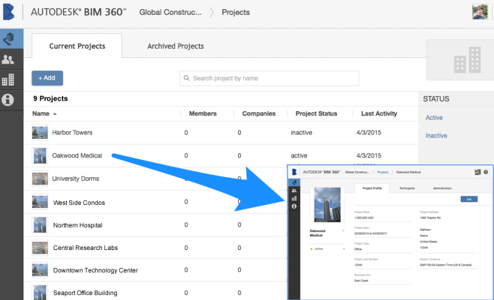This screenshot has width=494, height=300.
Task: Select Participants tab in inset window
Action: pyautogui.click(x=407, y=188)
